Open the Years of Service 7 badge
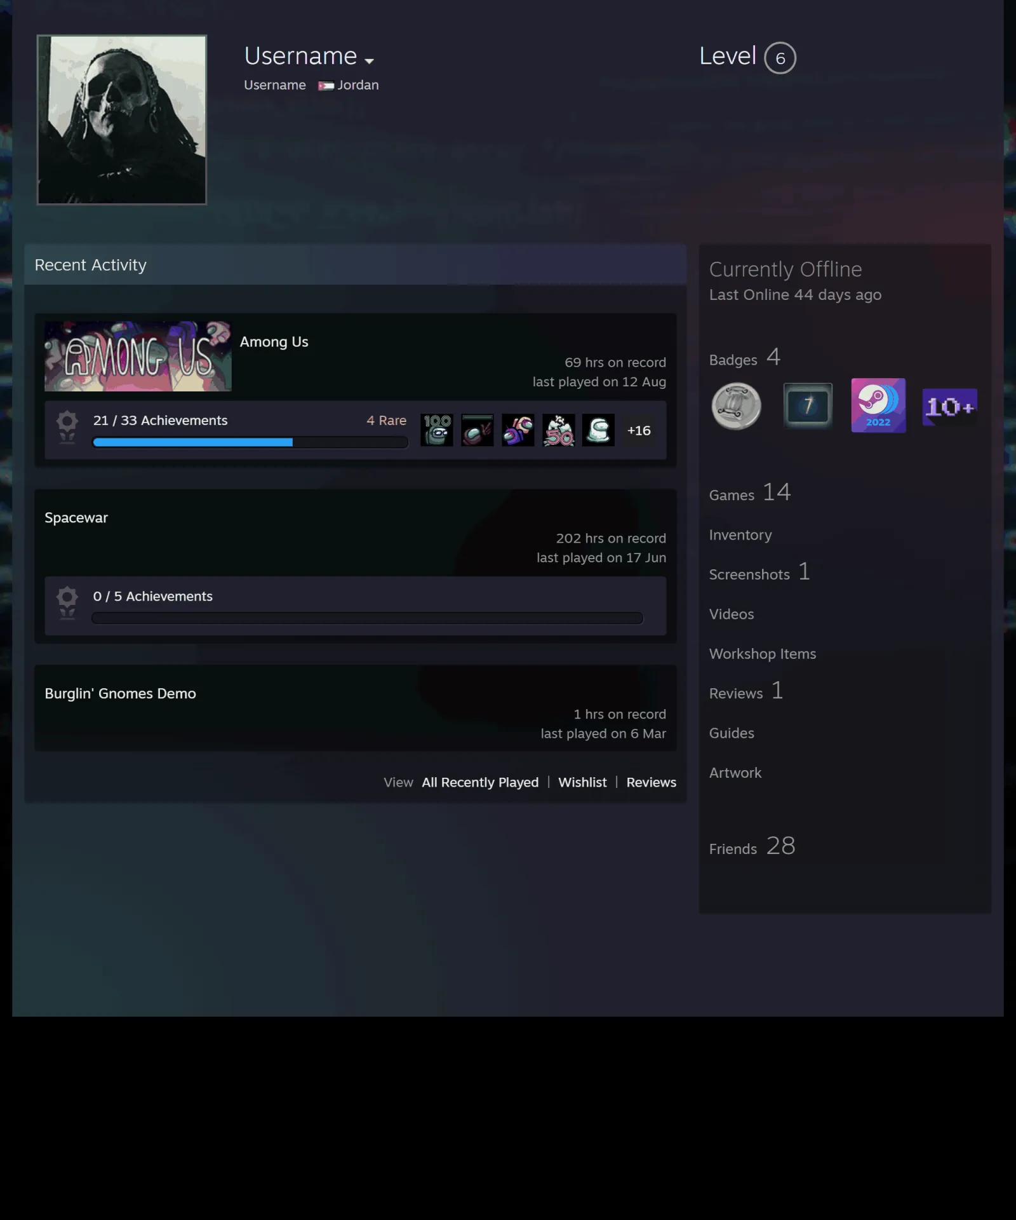This screenshot has width=1016, height=1220. pos(808,405)
